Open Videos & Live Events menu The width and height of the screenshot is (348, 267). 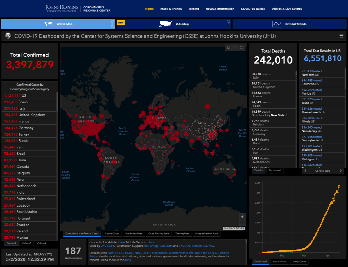coord(287,9)
